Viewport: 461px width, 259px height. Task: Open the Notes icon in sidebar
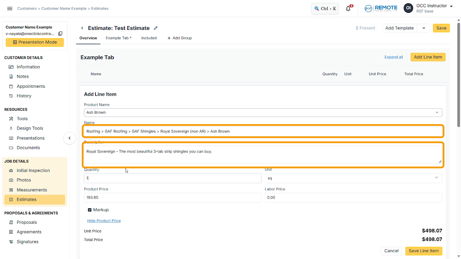tap(11, 77)
